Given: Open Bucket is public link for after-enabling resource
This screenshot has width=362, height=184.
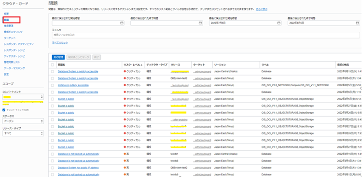Looking at the screenshot, I should click(x=66, y=120).
